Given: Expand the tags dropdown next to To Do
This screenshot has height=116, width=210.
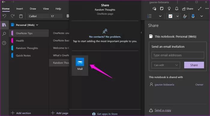Looking at the screenshot, I should click(178, 16).
